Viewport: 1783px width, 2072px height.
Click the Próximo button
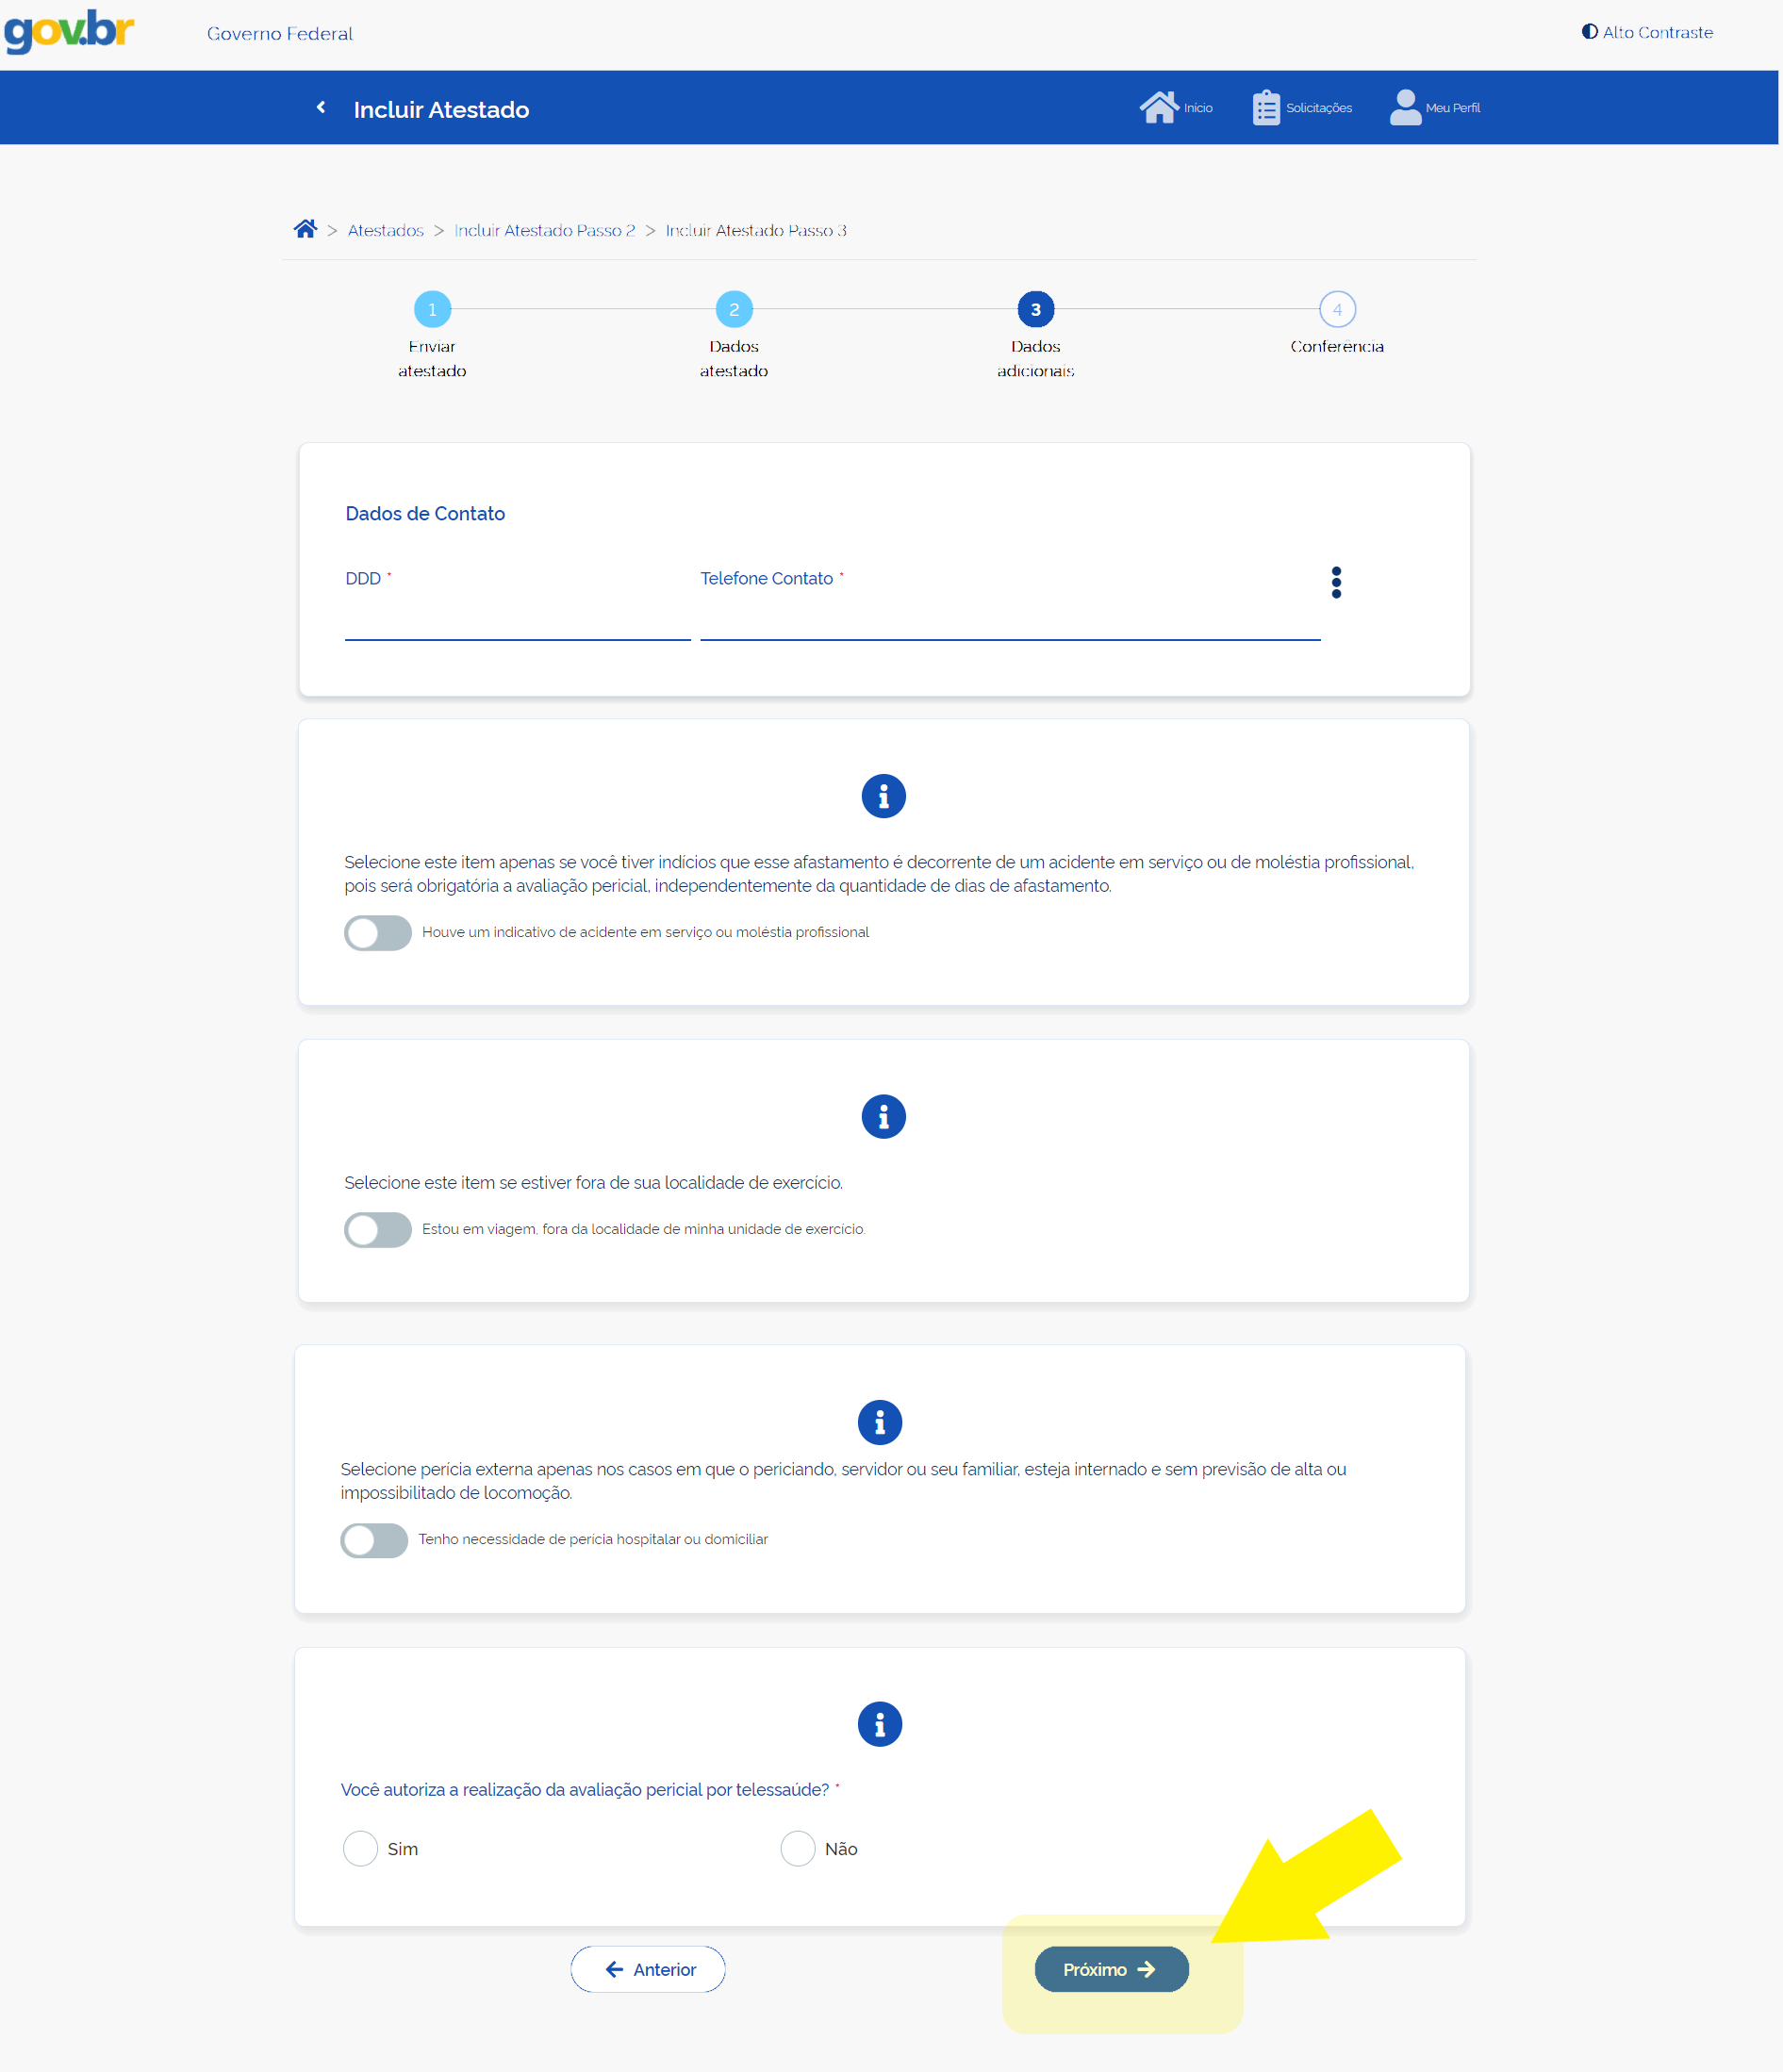[1110, 1969]
